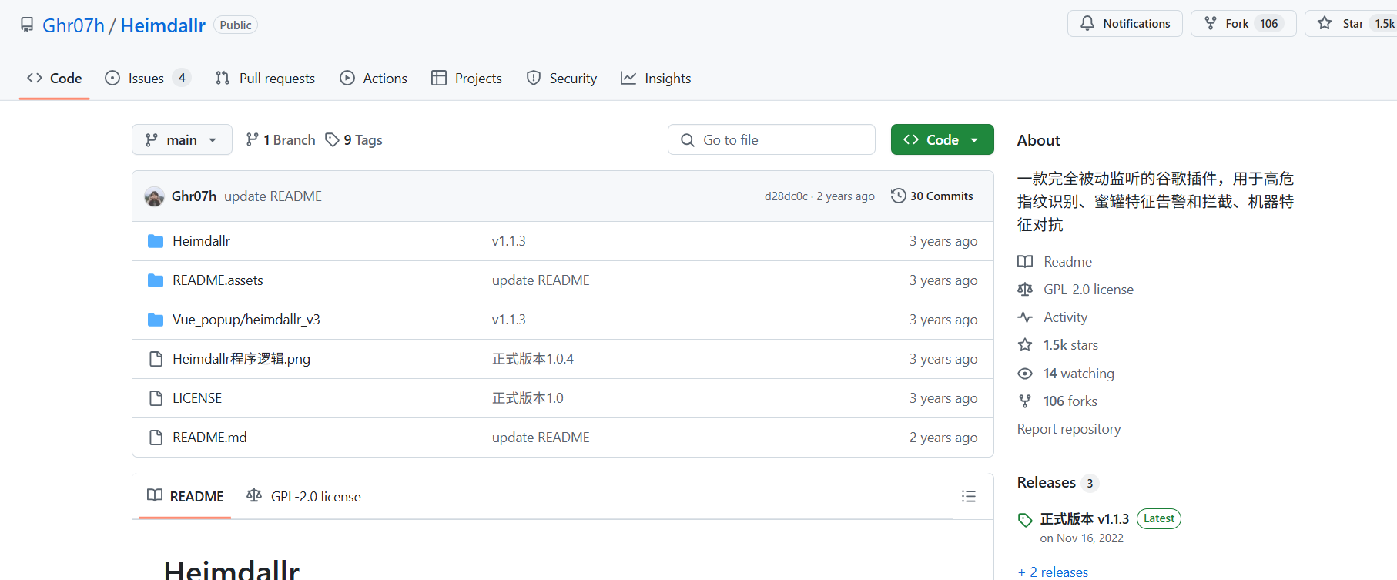
Task: Open the Insights tab
Action: coord(656,78)
